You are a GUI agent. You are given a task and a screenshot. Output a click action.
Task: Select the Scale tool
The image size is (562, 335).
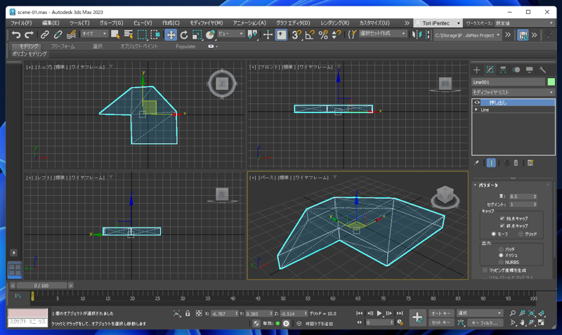197,34
